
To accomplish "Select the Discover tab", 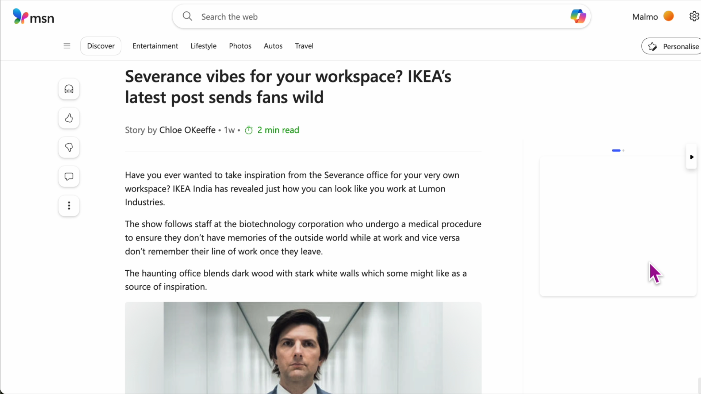I will point(101,46).
